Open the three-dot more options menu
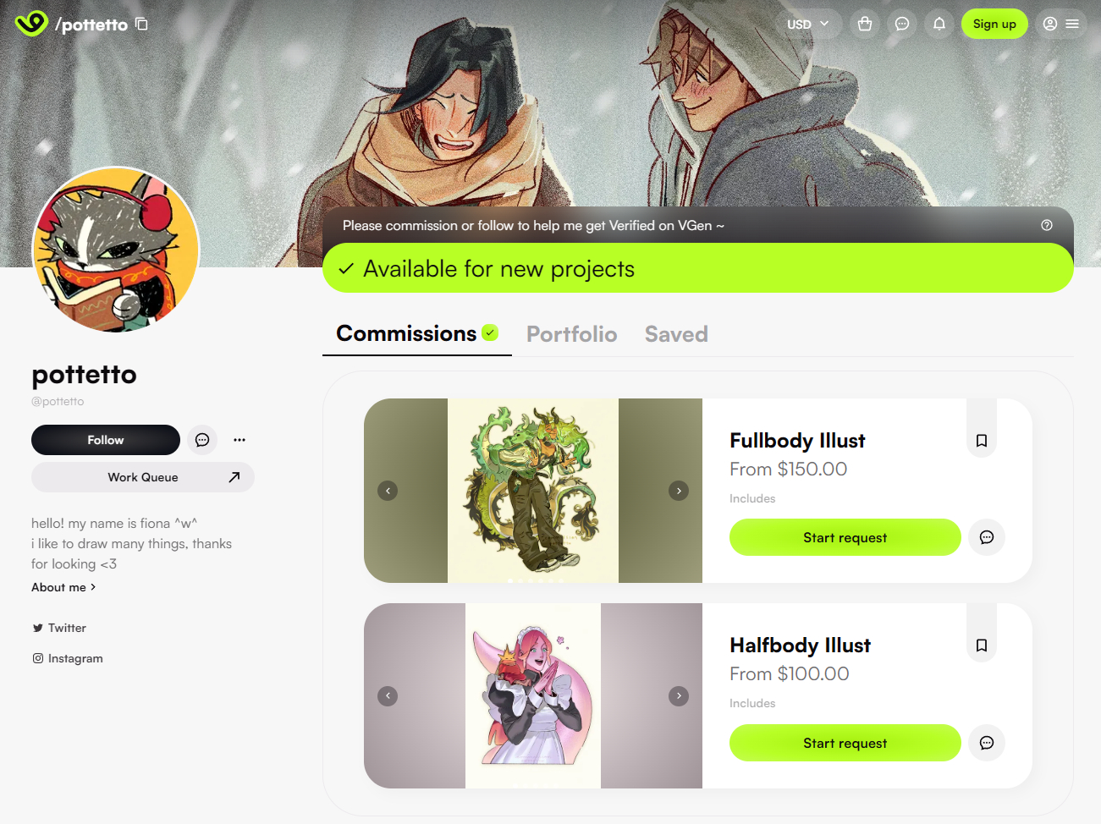The width and height of the screenshot is (1101, 824). pyautogui.click(x=239, y=440)
